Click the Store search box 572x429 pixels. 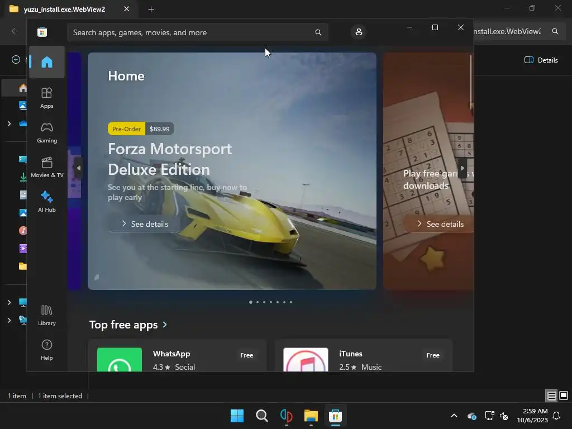[x=198, y=32]
